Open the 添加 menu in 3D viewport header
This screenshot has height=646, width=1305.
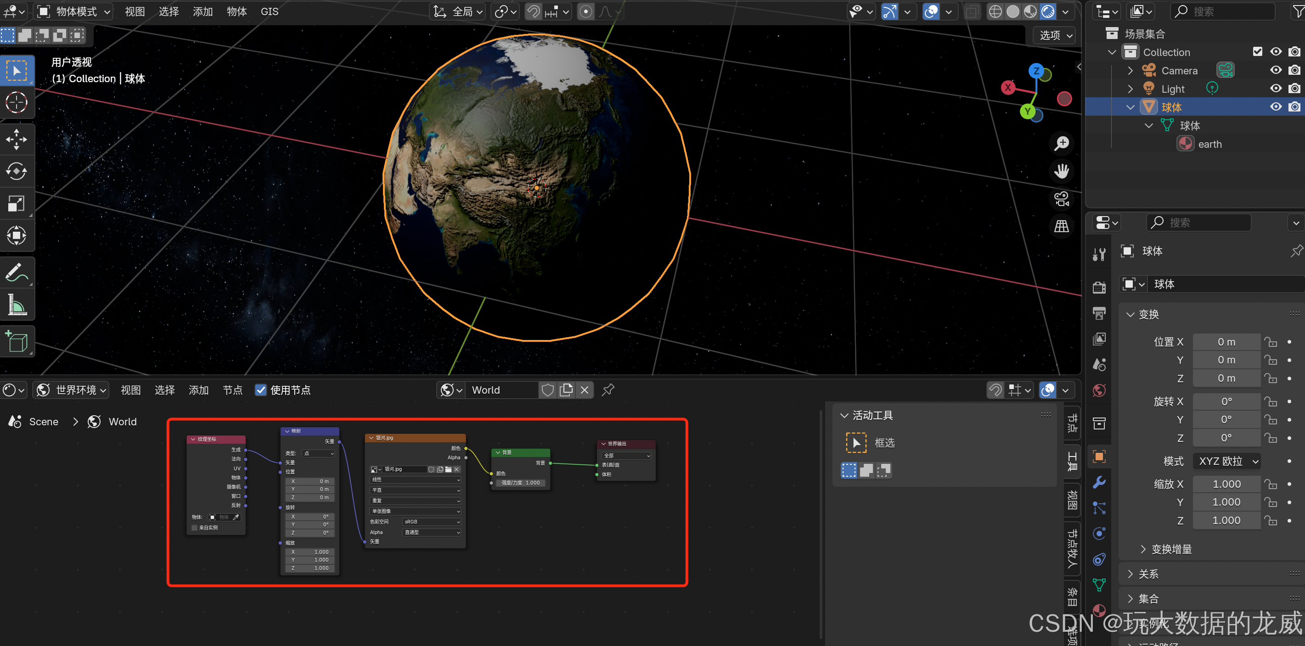coord(202,11)
